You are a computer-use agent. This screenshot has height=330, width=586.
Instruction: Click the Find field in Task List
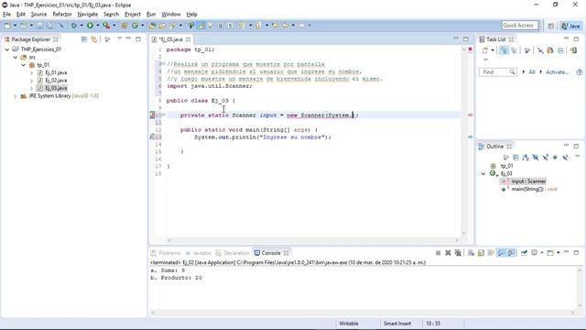coord(497,71)
